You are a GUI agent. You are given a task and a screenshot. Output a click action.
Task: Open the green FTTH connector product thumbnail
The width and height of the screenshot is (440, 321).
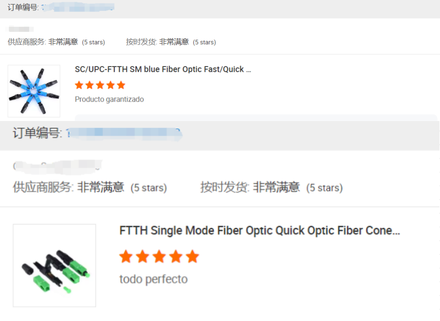(54, 265)
